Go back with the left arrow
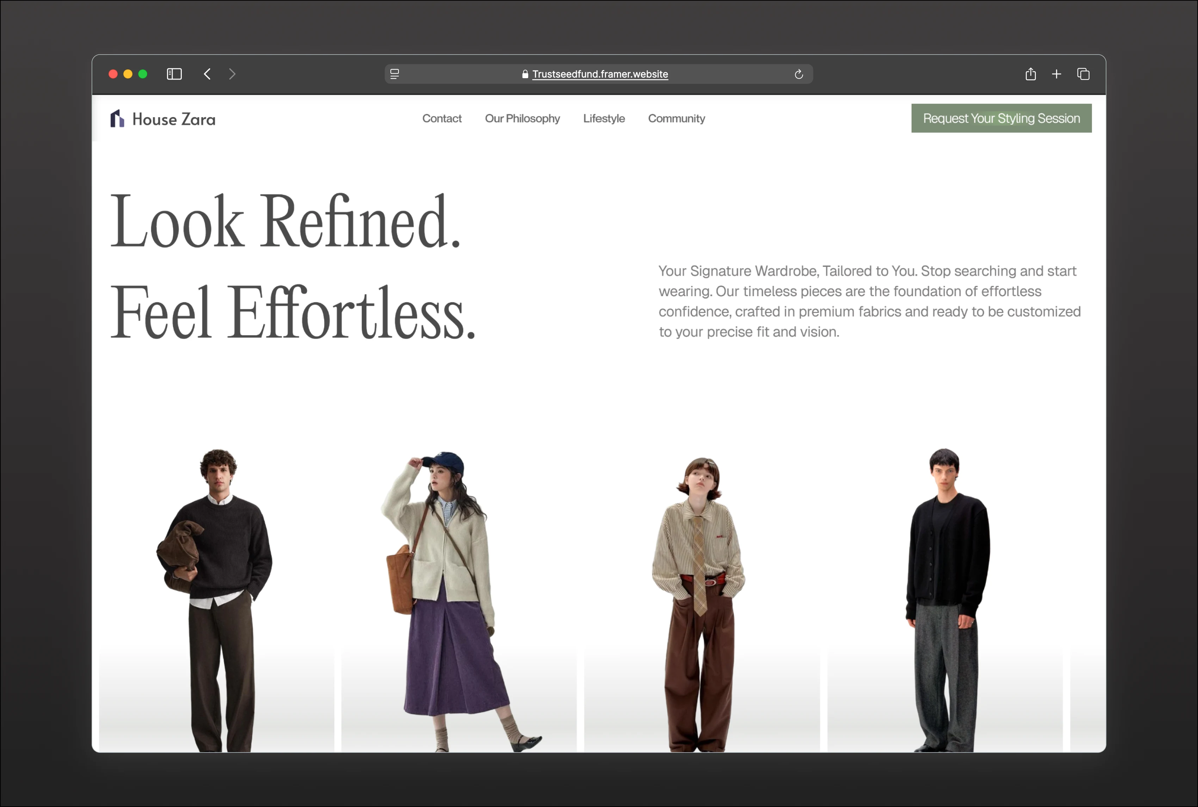 pos(207,74)
